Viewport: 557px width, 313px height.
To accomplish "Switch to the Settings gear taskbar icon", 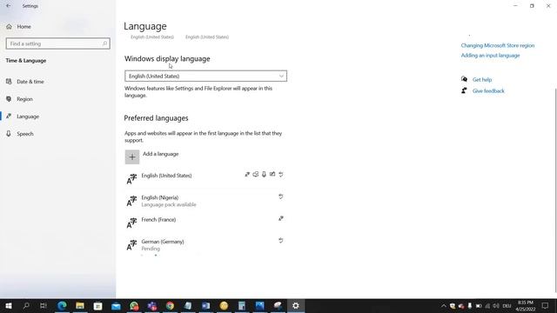I will [296, 305].
